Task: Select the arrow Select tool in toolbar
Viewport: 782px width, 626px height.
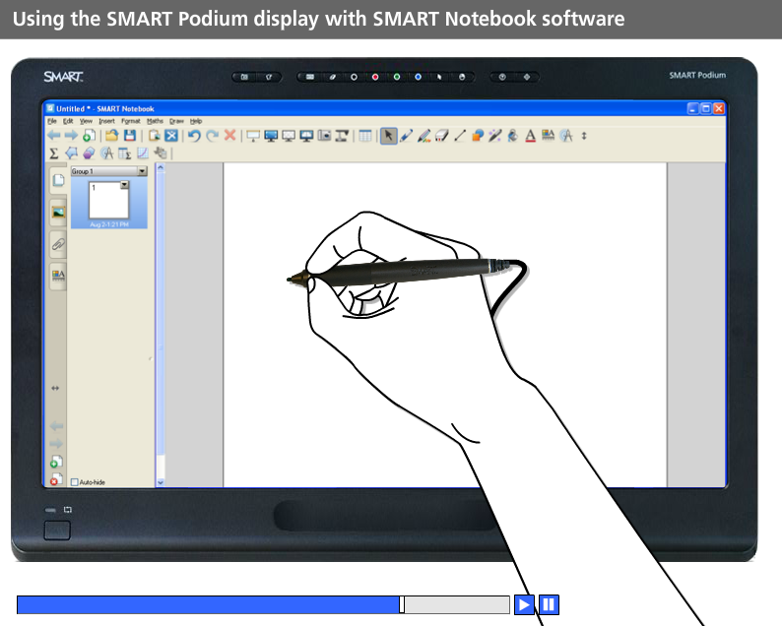Action: point(389,136)
